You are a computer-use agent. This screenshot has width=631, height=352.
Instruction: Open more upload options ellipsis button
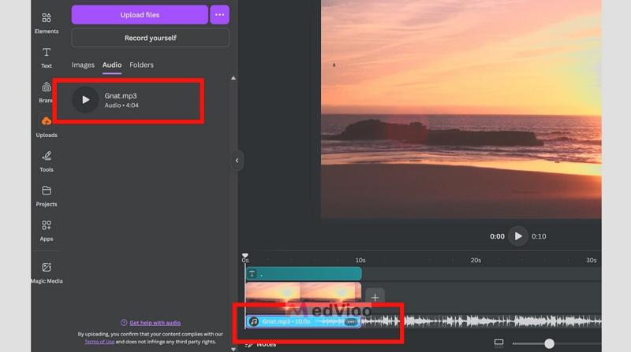[x=219, y=15]
